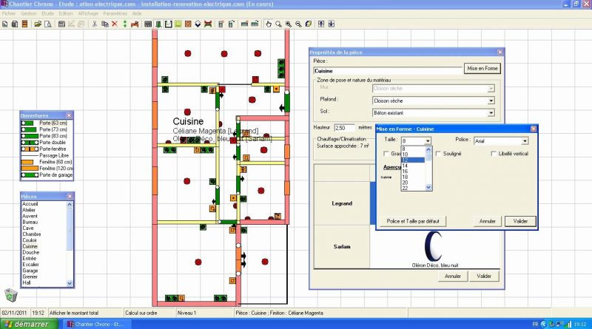
Task: Open a file with the folder icon
Action: pos(38,24)
